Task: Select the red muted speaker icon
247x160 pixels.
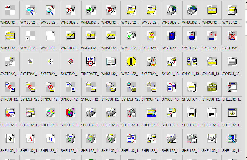Action: 71,61
